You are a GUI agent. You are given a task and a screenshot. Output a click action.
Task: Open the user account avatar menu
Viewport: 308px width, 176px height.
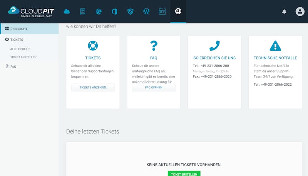click(300, 12)
